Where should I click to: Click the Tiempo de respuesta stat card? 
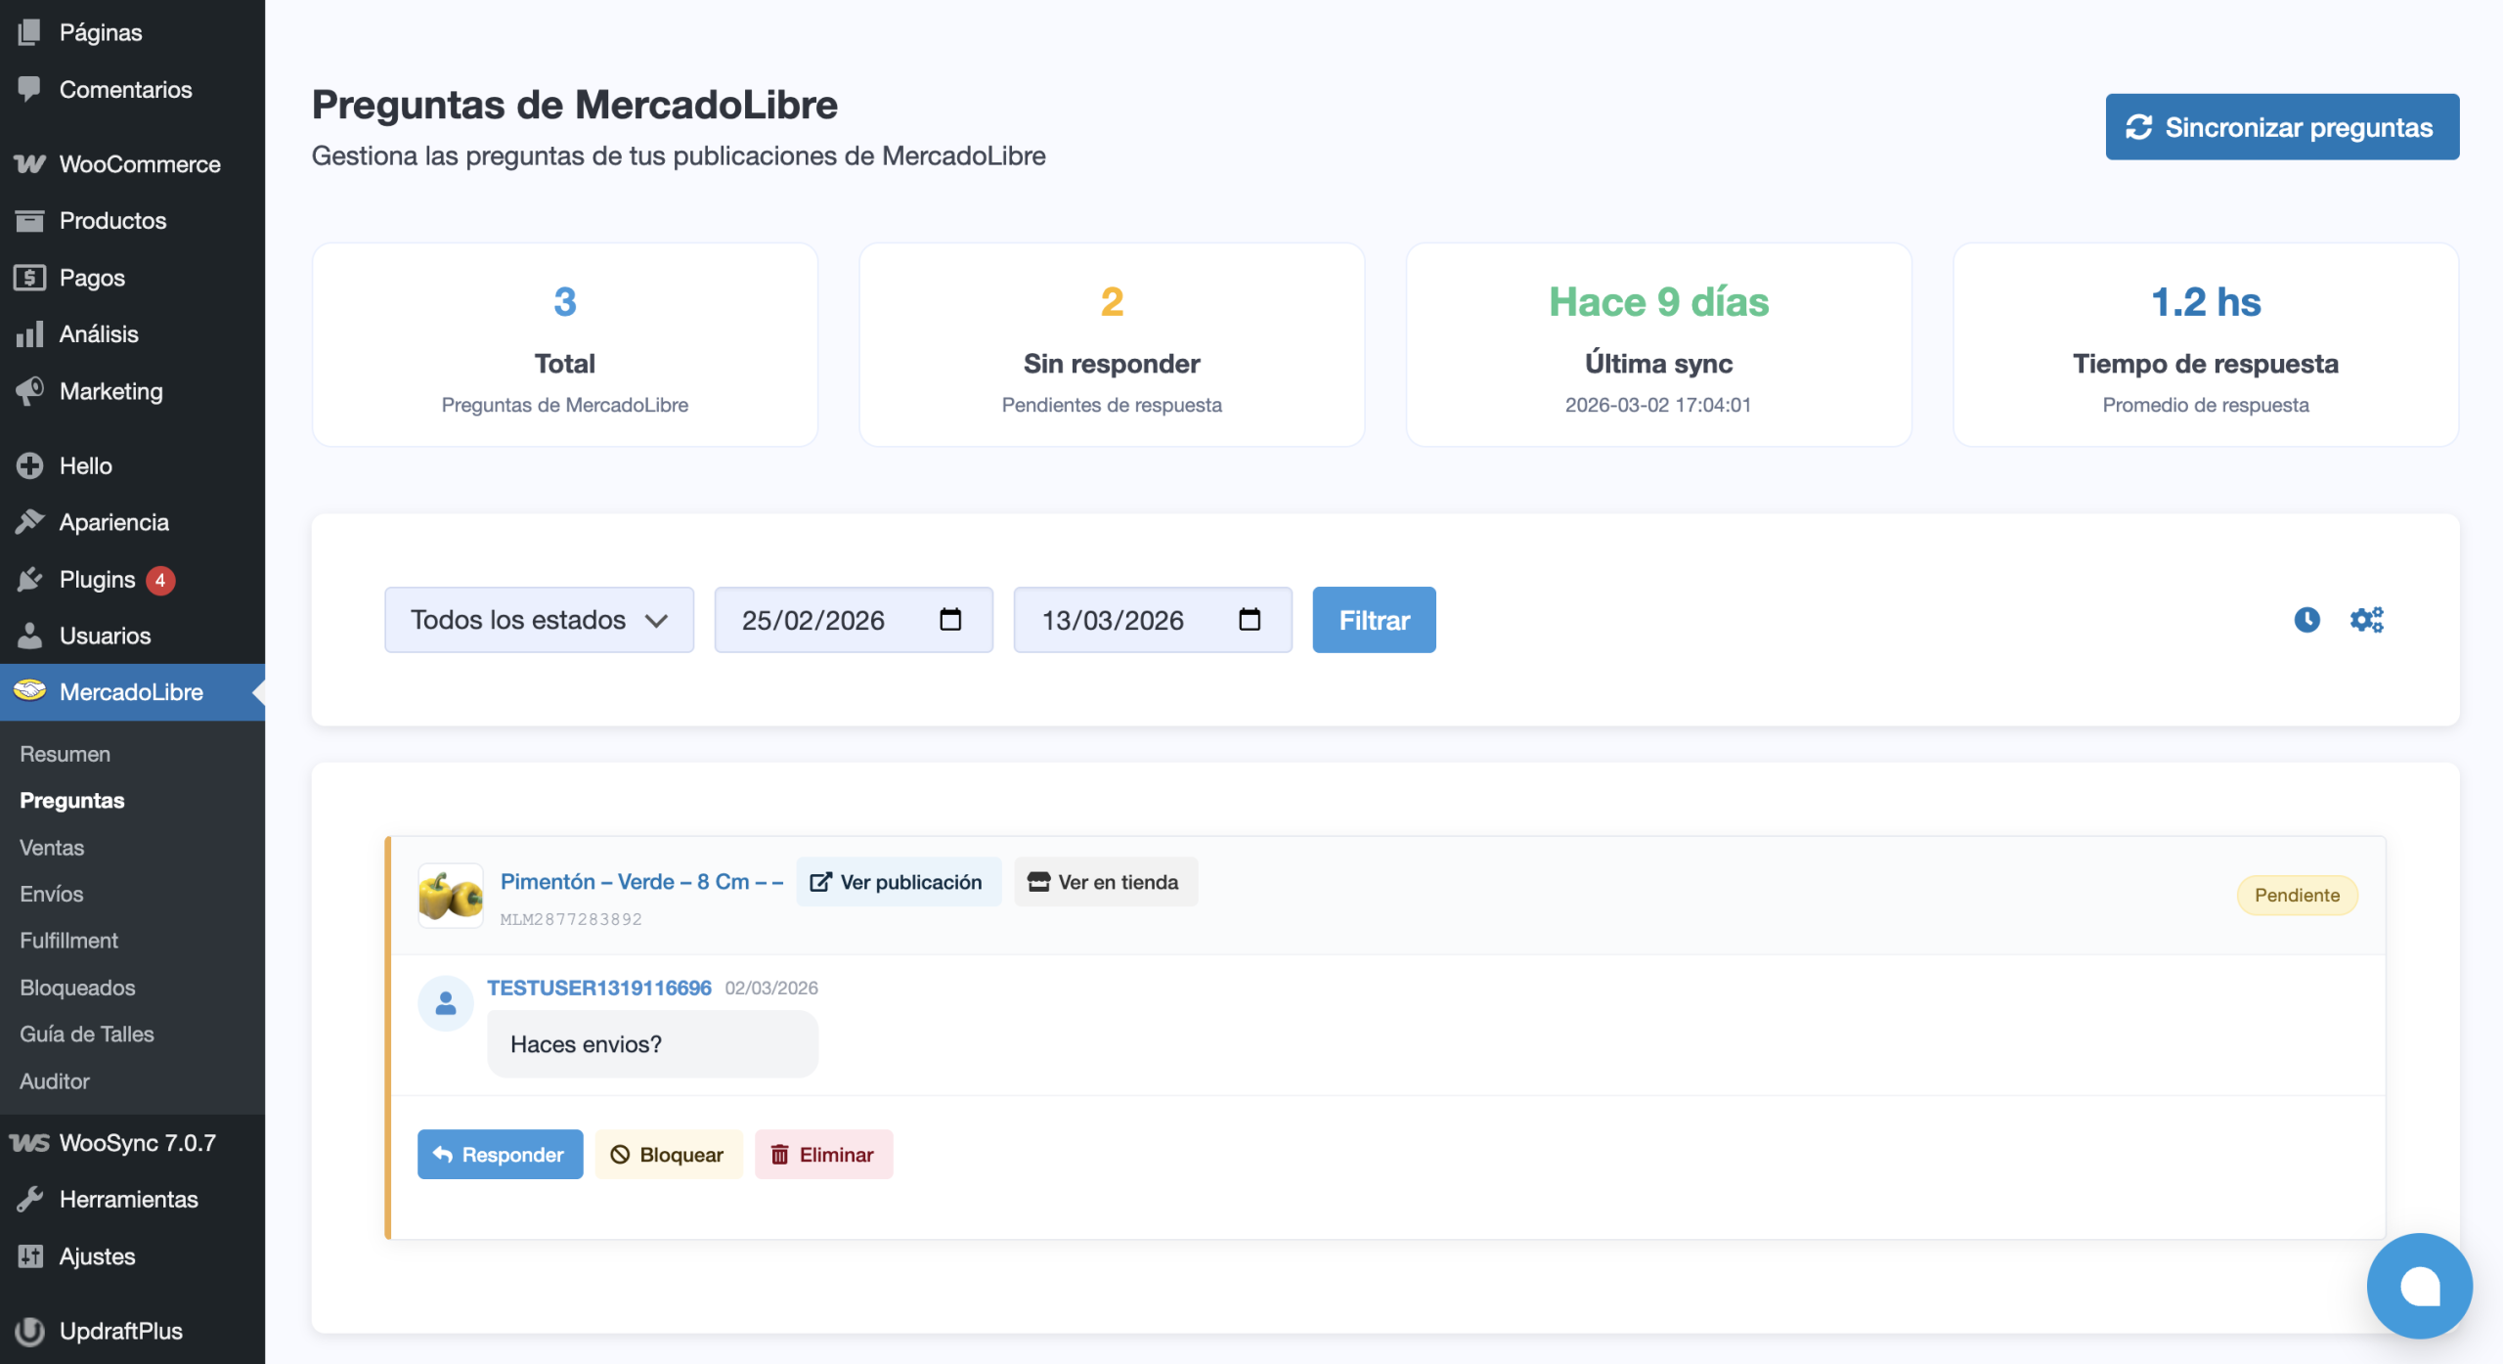click(2206, 345)
